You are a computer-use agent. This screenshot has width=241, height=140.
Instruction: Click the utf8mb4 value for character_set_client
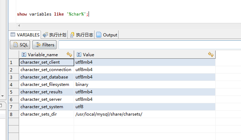coord(145,62)
